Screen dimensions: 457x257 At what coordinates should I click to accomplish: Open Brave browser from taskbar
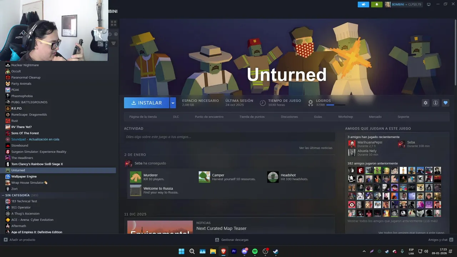click(x=224, y=251)
